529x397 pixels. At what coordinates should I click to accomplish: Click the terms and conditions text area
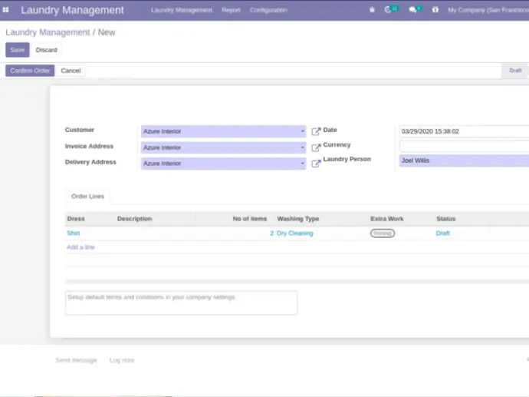point(181,303)
